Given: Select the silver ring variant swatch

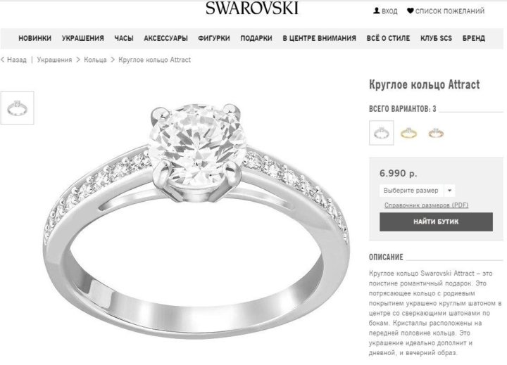Looking at the screenshot, I should point(382,133).
